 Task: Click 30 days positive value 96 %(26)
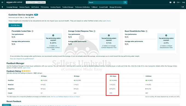(44, 80)
